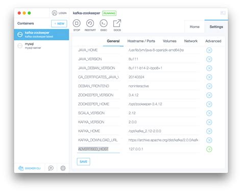
Task: Click the Containers heading
Action: [x=26, y=23]
